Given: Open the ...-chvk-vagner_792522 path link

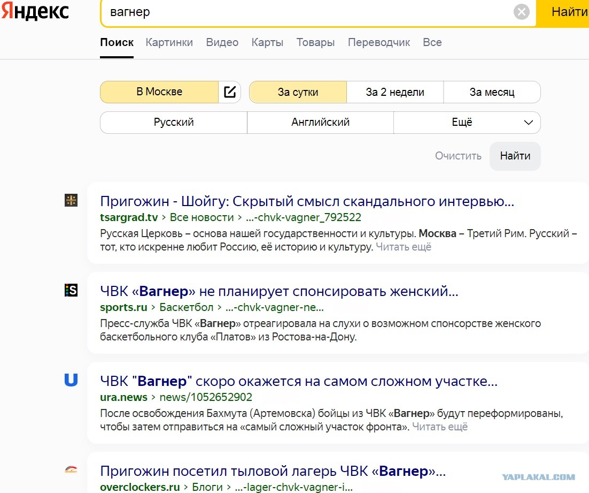Looking at the screenshot, I should click(304, 217).
